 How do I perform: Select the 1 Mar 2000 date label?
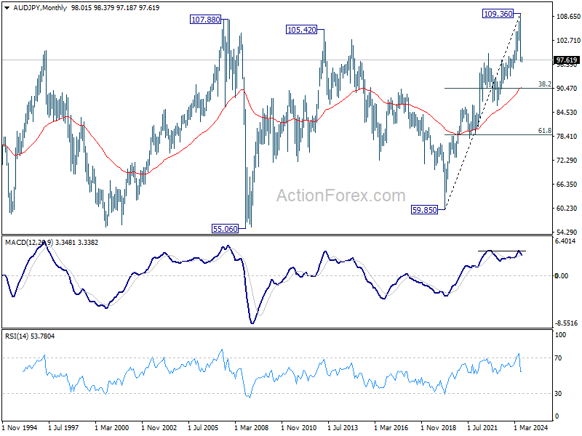point(111,427)
